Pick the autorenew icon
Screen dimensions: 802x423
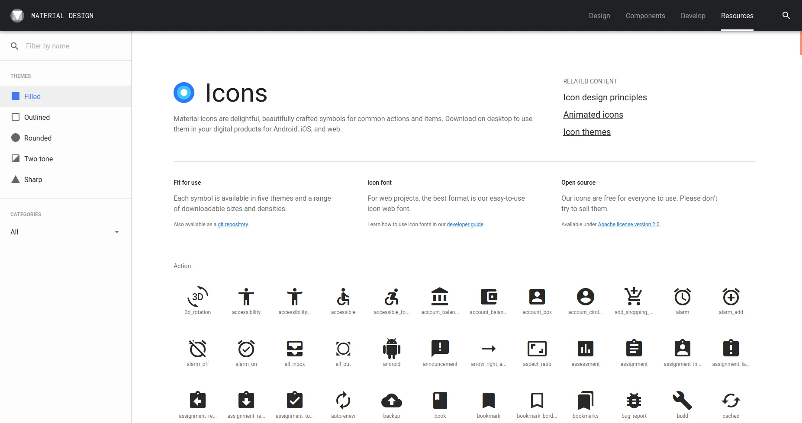(343, 401)
